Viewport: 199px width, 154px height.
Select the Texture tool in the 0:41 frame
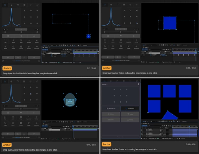(x=21, y=124)
